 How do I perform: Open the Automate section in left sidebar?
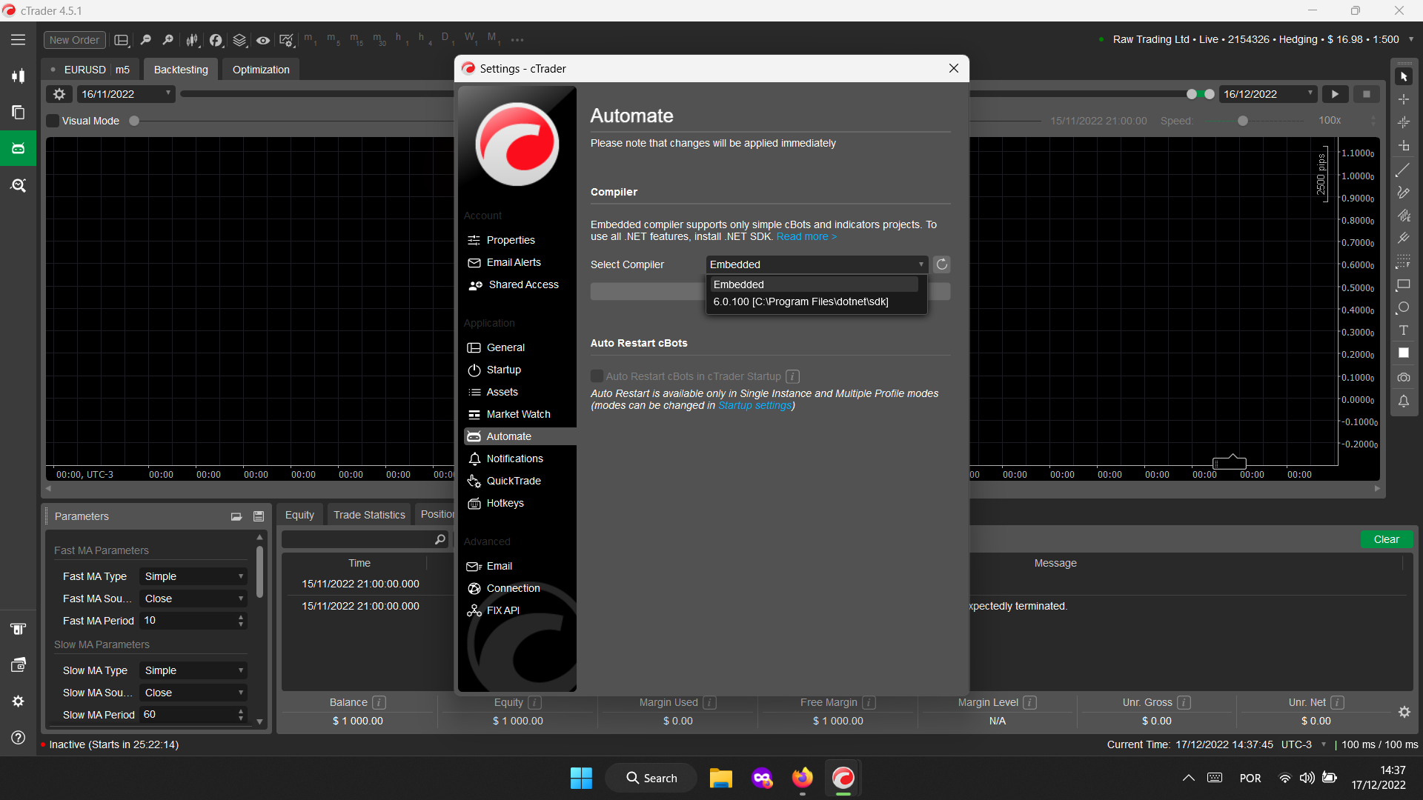click(x=18, y=148)
